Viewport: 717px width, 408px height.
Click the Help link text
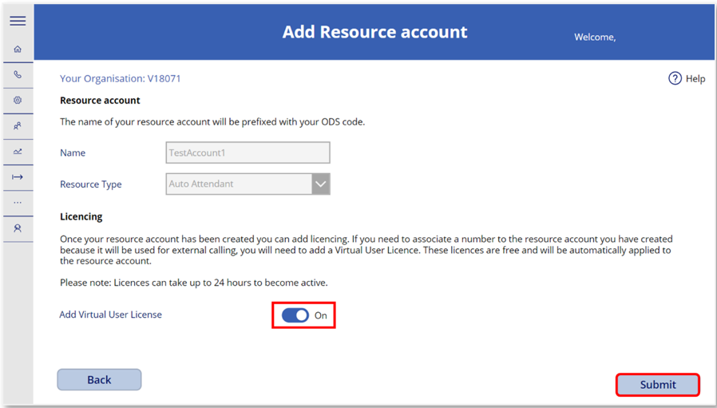coord(695,79)
